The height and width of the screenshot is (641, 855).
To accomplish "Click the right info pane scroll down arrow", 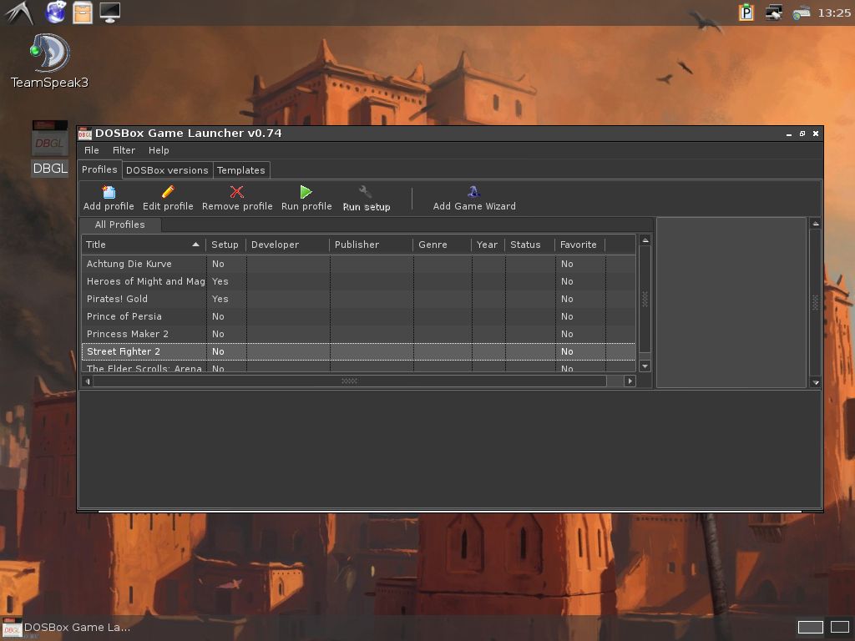I will 816,382.
